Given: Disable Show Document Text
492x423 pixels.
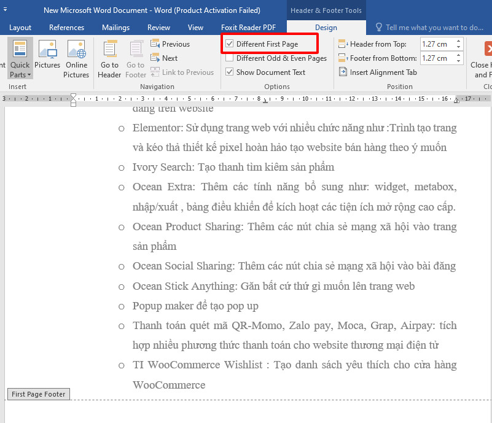Looking at the screenshot, I should click(x=230, y=72).
